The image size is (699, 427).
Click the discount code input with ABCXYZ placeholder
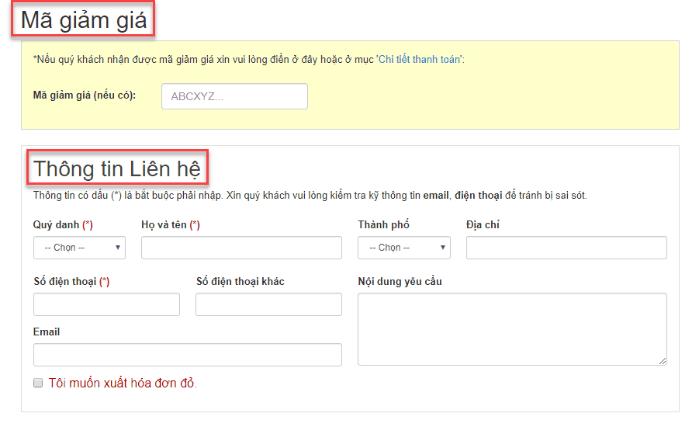coord(234,96)
